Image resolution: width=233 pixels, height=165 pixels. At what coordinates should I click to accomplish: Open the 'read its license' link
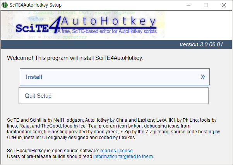click(116, 151)
